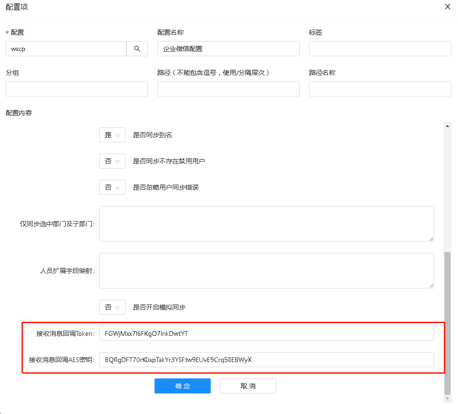The height and width of the screenshot is (414, 458).
Task: Click the 配置名称 input field
Action: [x=228, y=49]
